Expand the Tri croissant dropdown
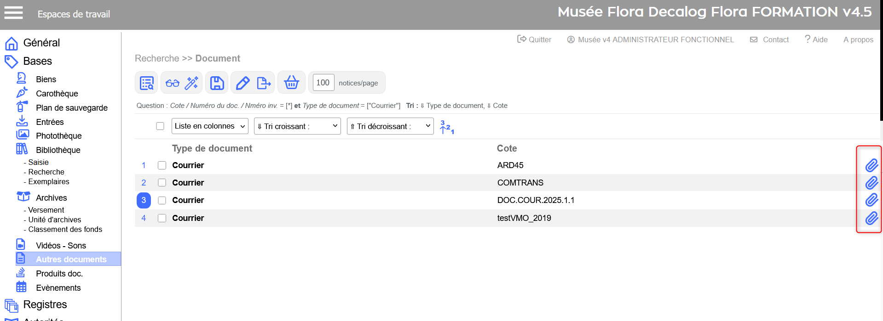This screenshot has width=883, height=321. point(297,126)
